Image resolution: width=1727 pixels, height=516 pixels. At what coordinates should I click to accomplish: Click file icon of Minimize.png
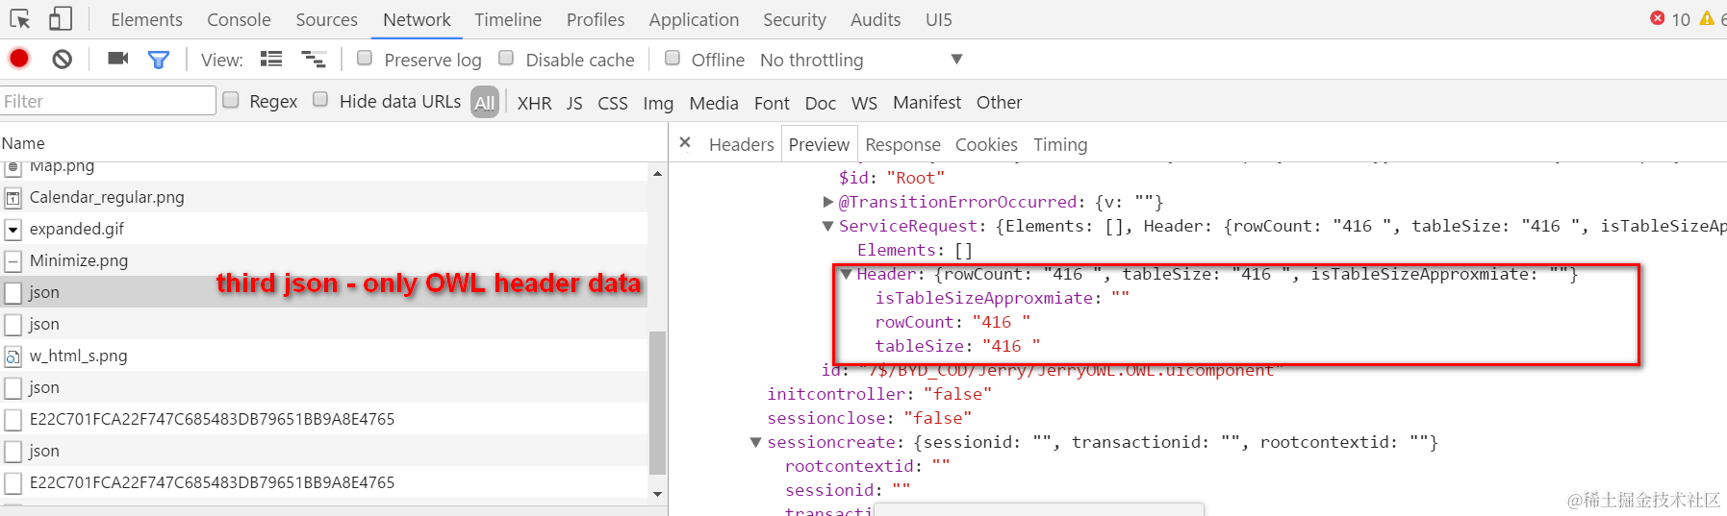[x=13, y=261]
